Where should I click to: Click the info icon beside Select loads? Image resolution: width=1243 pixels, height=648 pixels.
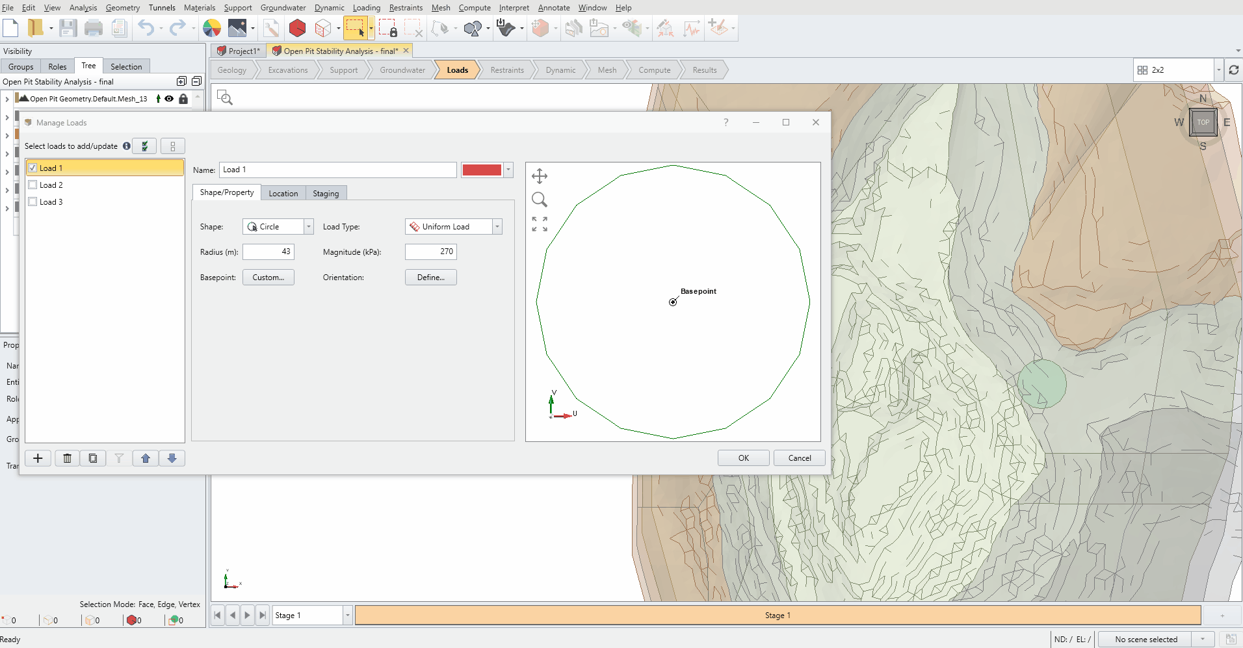(127, 146)
